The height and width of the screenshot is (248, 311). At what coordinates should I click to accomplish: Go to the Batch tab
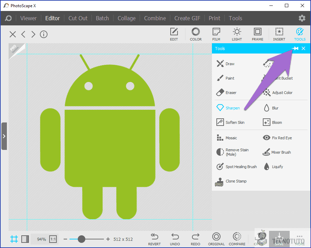tap(102, 18)
